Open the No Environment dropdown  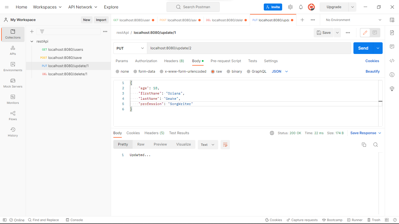pyautogui.click(x=353, y=20)
